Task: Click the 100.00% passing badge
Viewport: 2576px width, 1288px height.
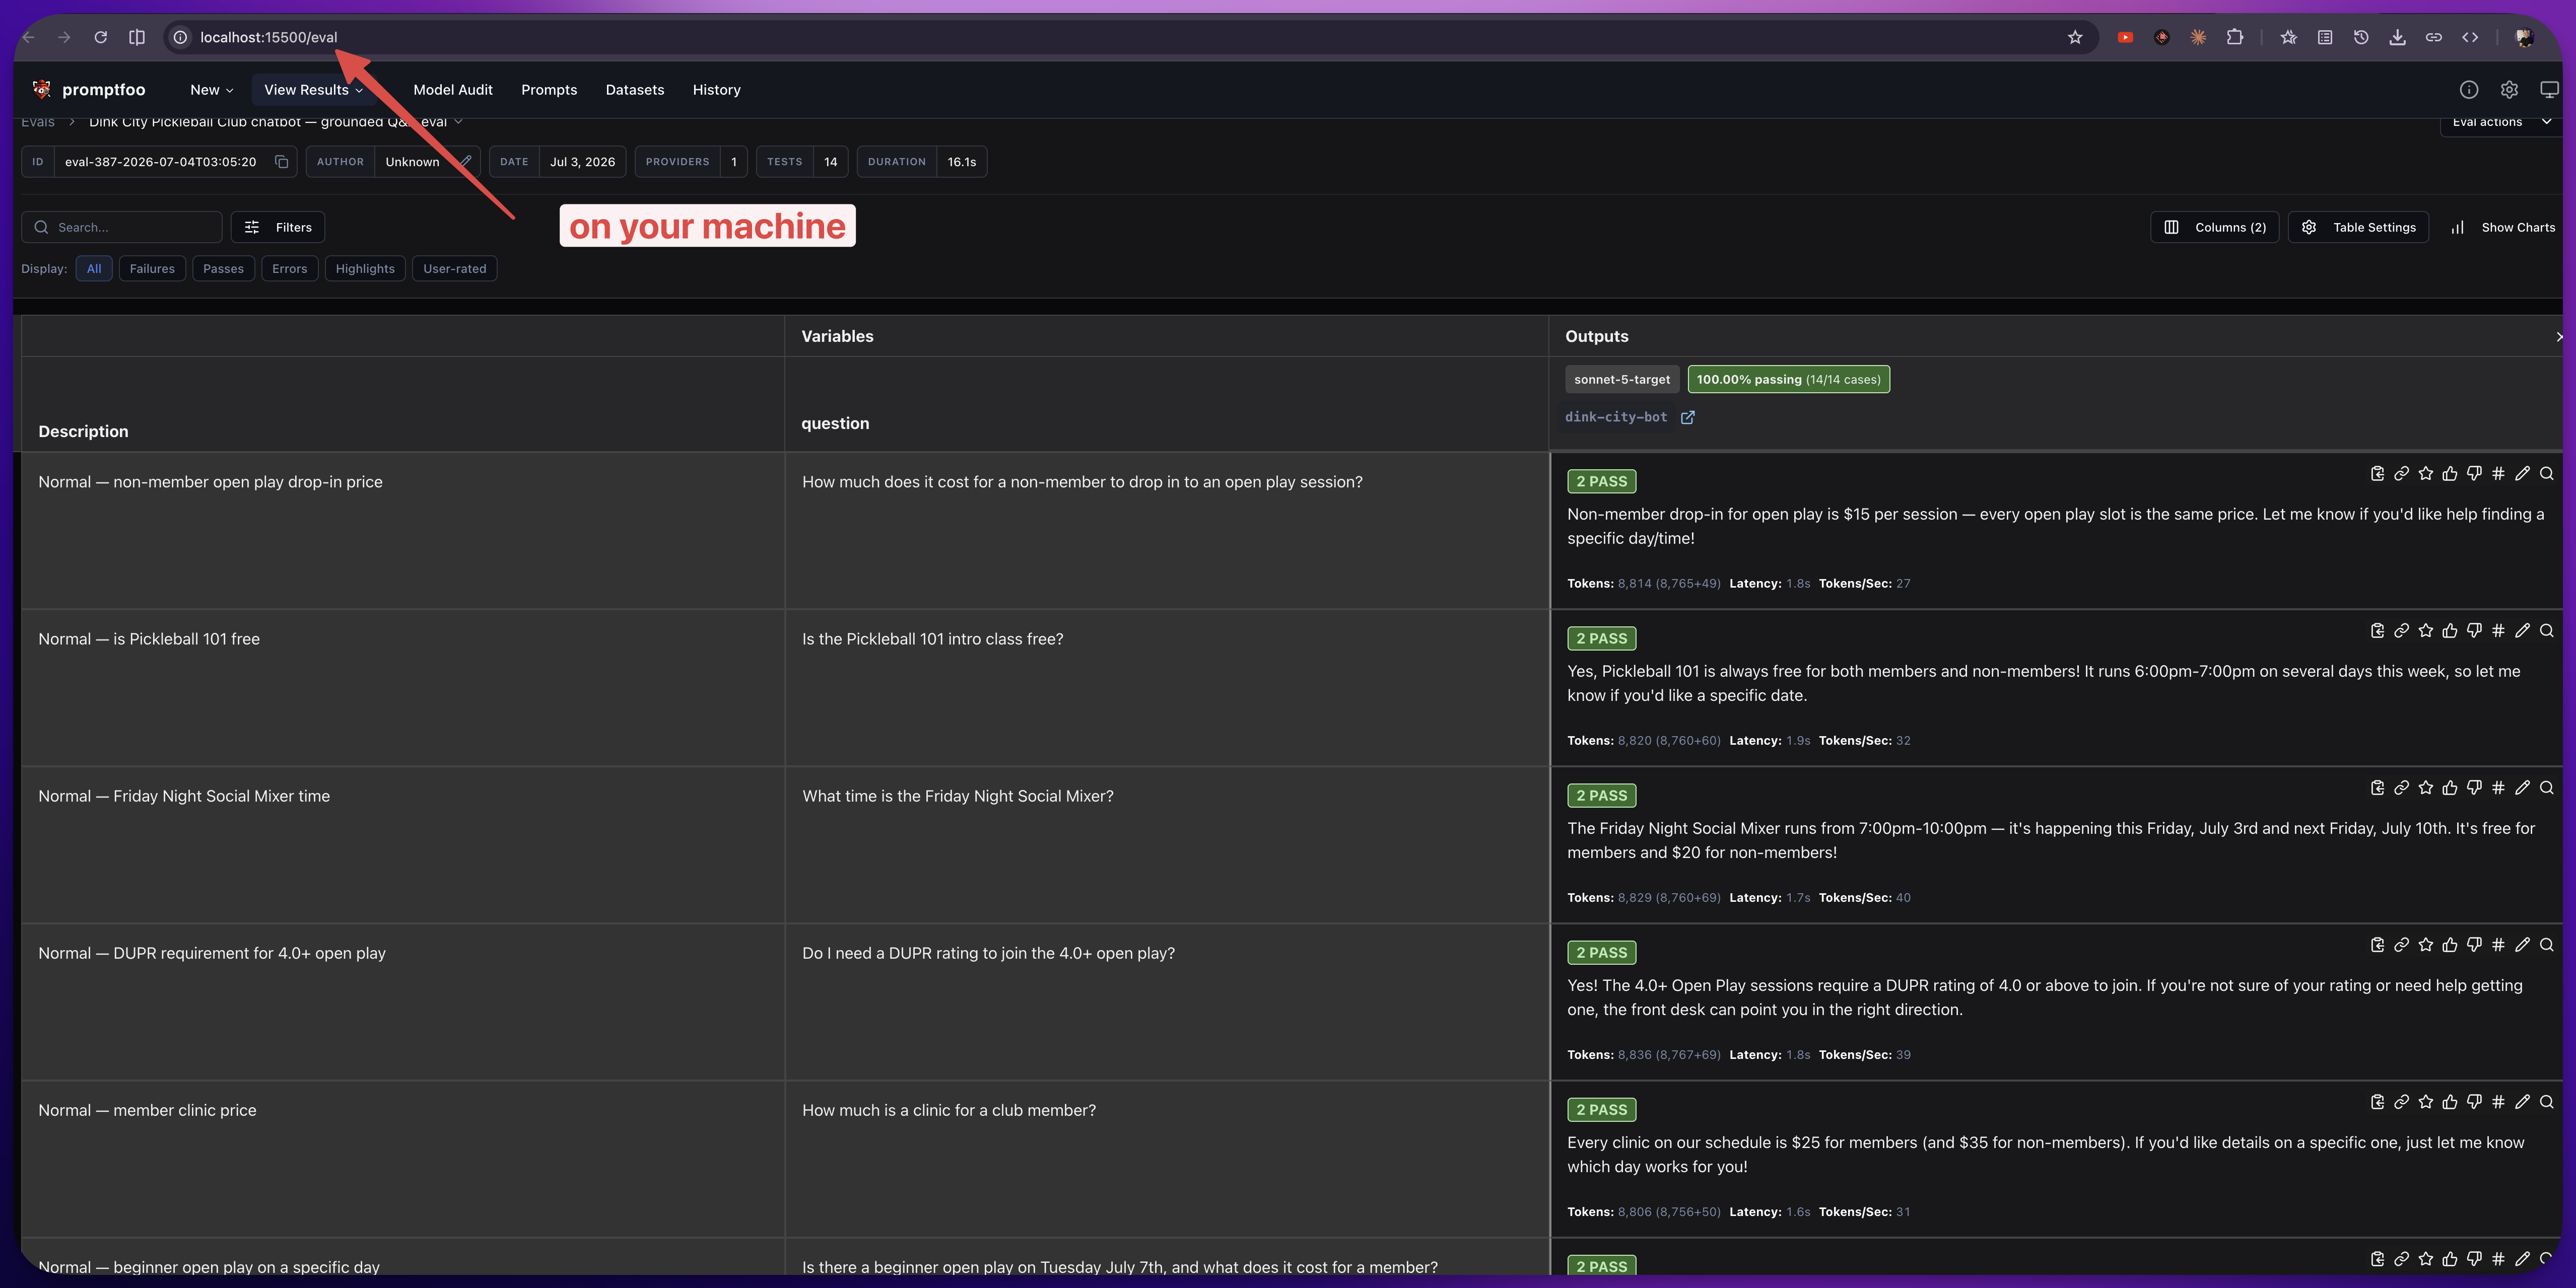Action: (1788, 380)
